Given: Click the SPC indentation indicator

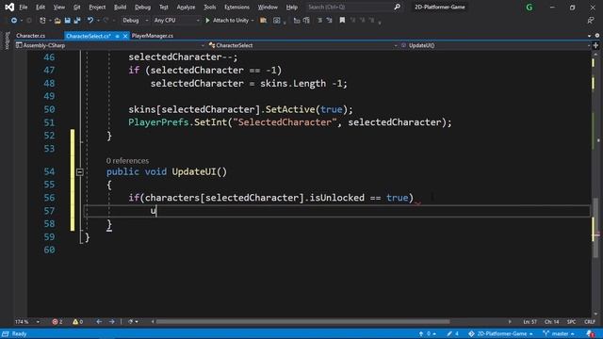Looking at the screenshot, I should pos(571,322).
